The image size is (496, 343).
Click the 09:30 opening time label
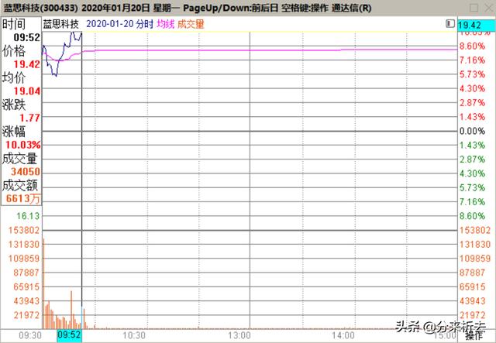29,336
